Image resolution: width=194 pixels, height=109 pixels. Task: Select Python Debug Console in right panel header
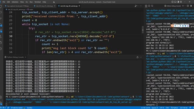[x=172, y=6]
